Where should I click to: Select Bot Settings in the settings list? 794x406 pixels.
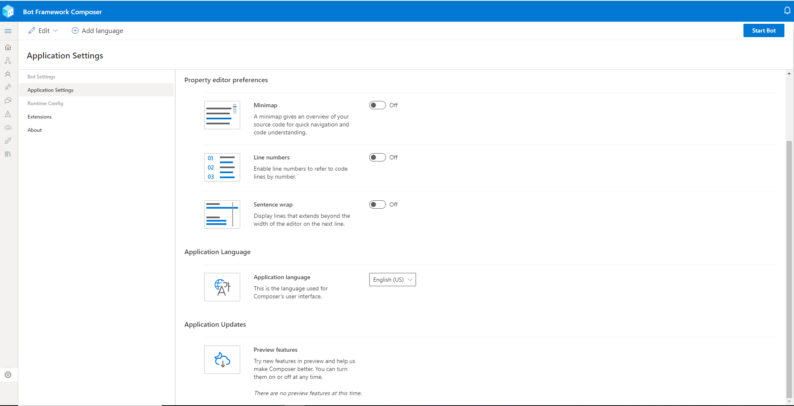pyautogui.click(x=96, y=77)
